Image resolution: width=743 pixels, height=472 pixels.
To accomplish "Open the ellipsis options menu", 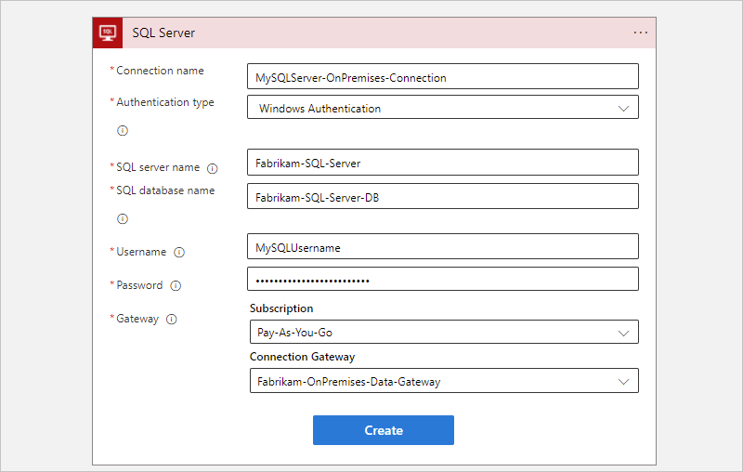I will point(641,33).
